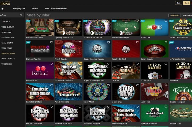The image size is (192, 127).
Task: Favorite Dream Catcher with heart icon
Action: pyautogui.click(x=109, y=21)
